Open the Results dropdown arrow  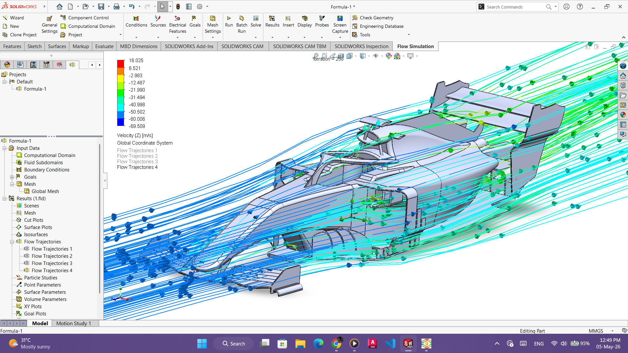(272, 37)
